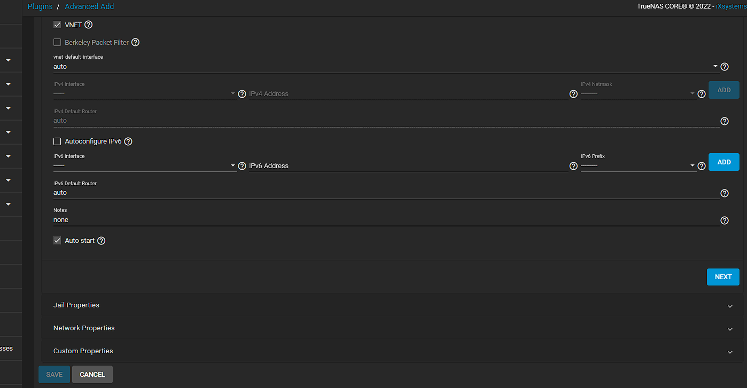
Task: Expand the Jail Properties section
Action: tap(391, 305)
